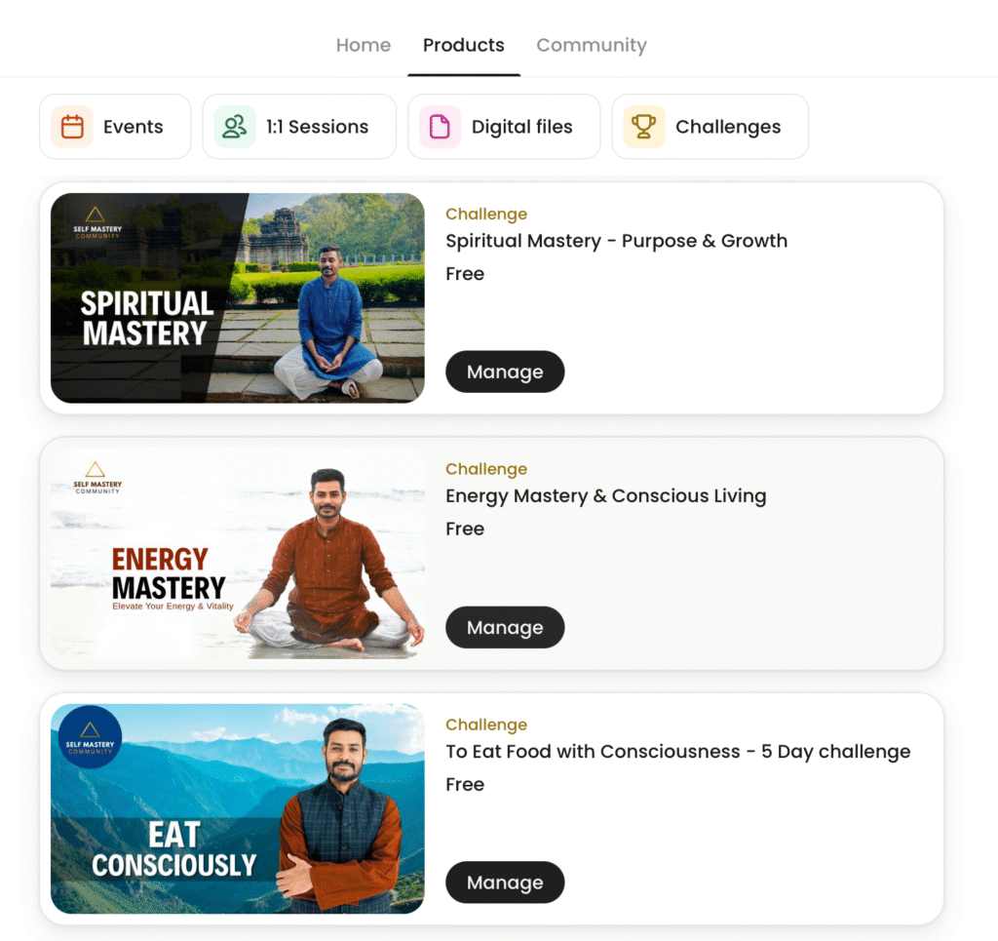Viewport: 998px width, 941px height.
Task: Open the Community tab
Action: pos(592,45)
